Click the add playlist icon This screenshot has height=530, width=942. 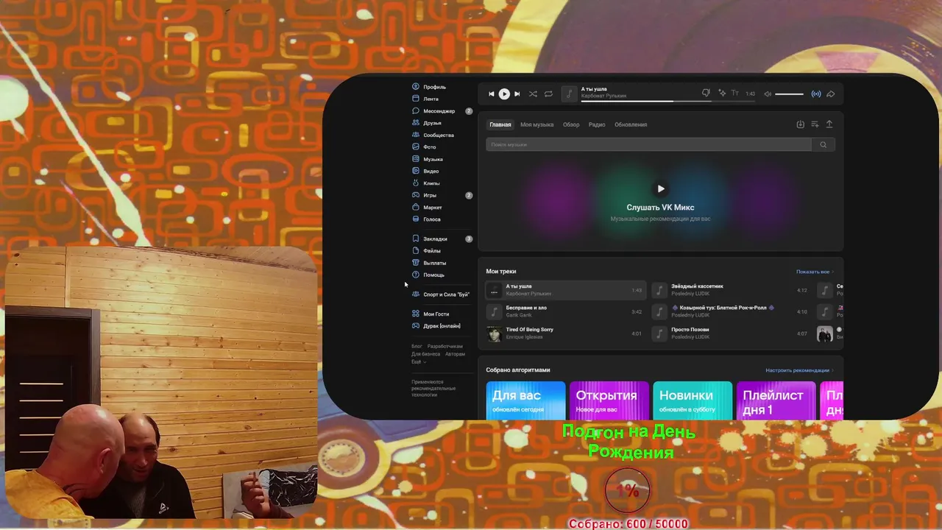pyautogui.click(x=815, y=124)
